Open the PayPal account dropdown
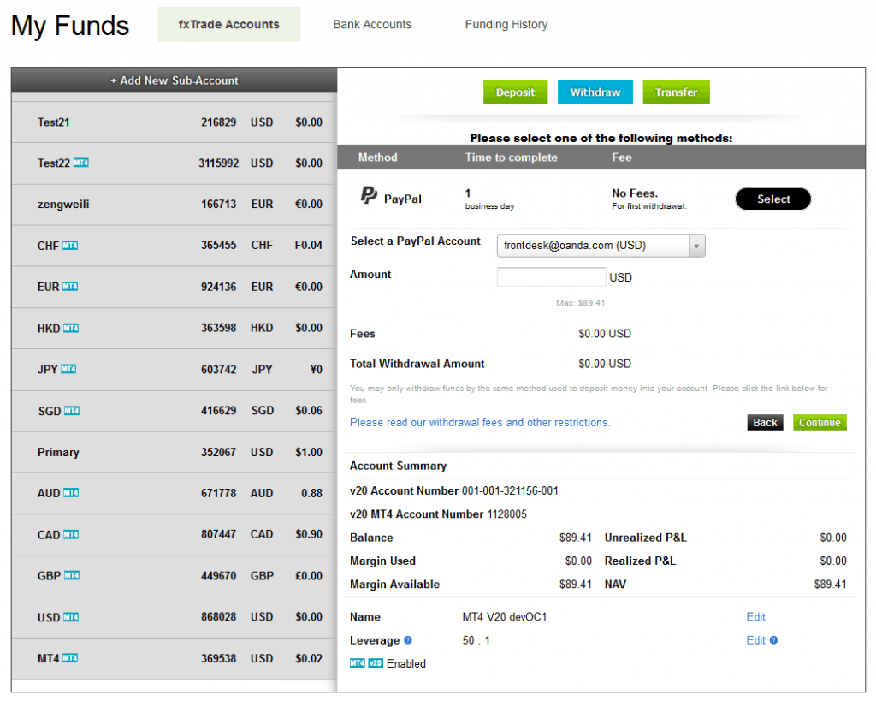This screenshot has height=701, width=876. (697, 246)
